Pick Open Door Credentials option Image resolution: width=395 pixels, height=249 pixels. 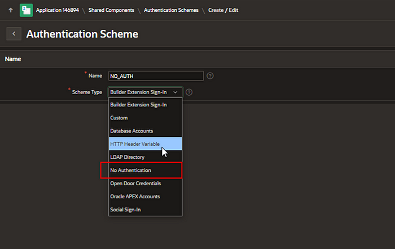146,183
